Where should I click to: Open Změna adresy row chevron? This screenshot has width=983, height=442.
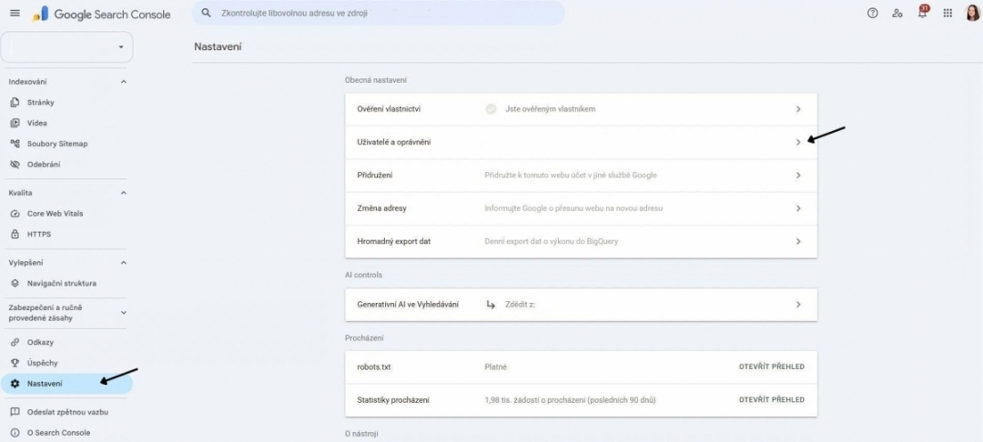coord(798,208)
